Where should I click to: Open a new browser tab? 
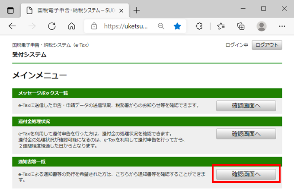point(137,10)
